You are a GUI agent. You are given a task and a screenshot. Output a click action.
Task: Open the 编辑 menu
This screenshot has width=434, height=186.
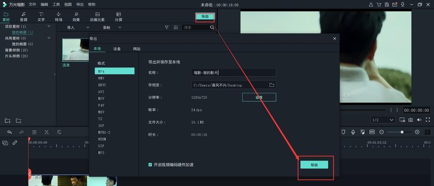tap(44, 5)
